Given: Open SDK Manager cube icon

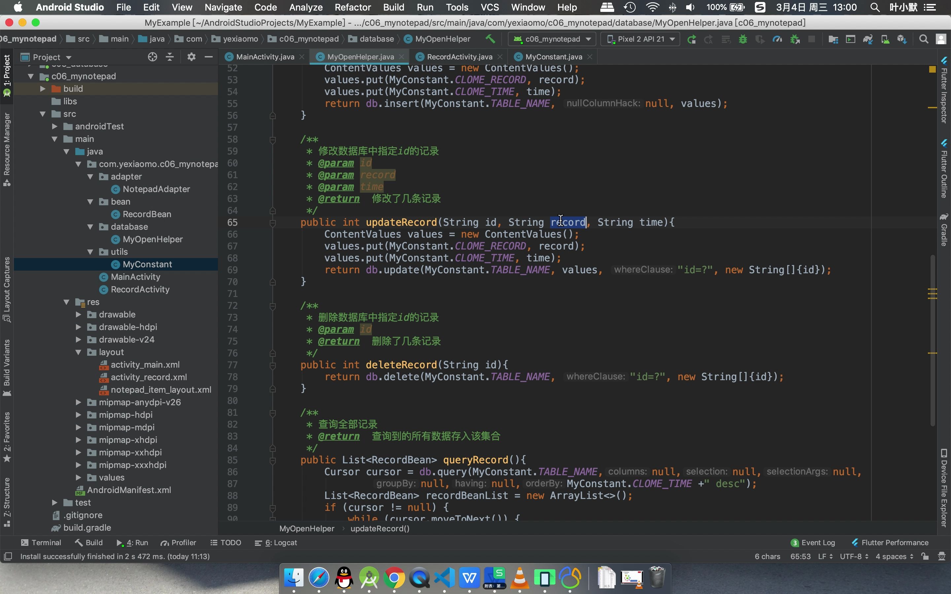Looking at the screenshot, I should click(x=902, y=39).
